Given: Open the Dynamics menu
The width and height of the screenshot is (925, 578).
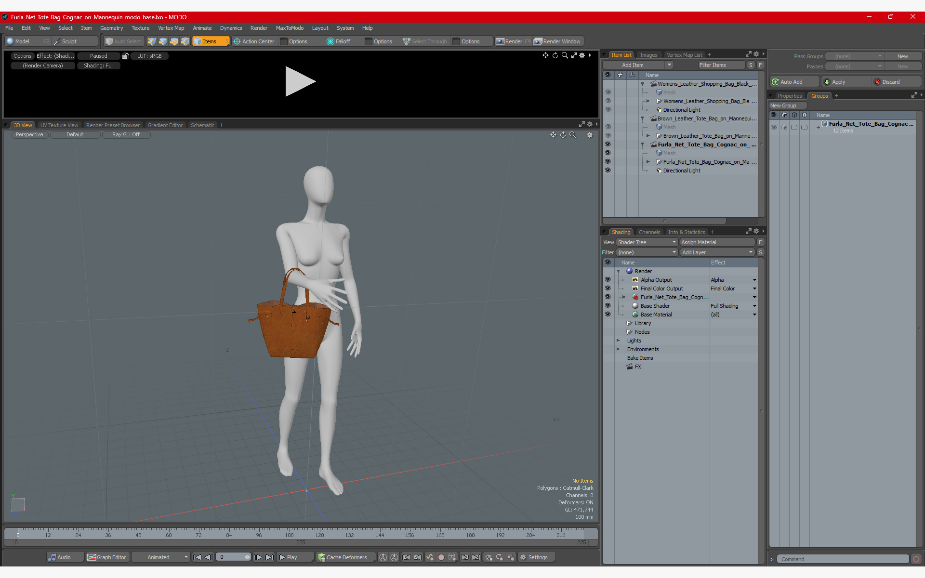Looking at the screenshot, I should click(231, 28).
